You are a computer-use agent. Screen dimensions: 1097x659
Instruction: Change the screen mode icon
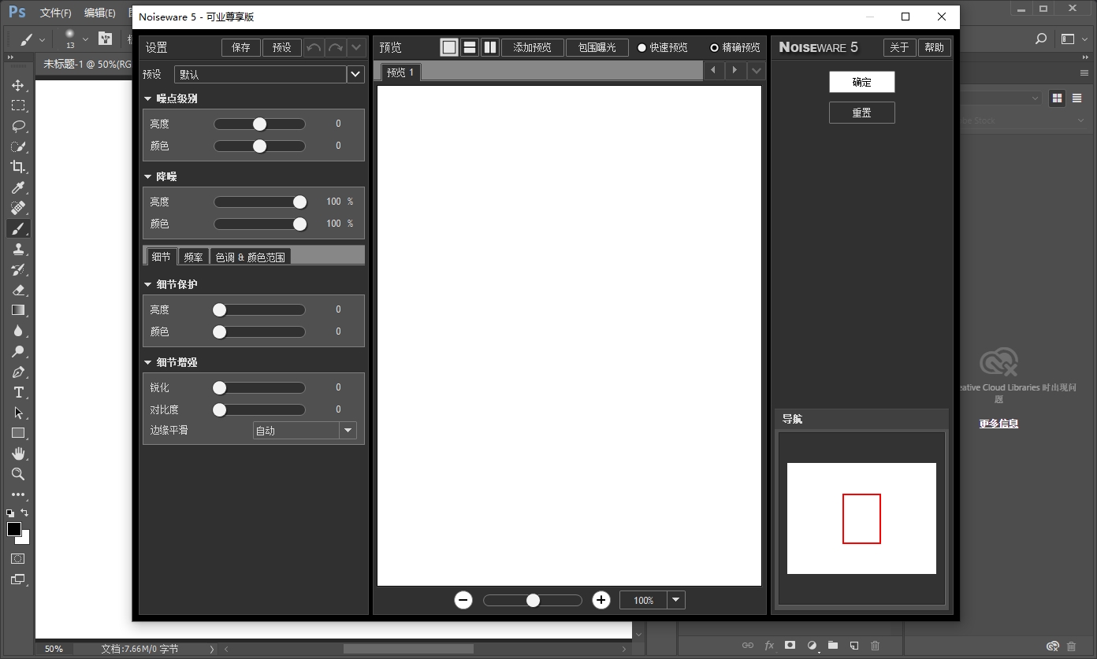click(x=17, y=579)
